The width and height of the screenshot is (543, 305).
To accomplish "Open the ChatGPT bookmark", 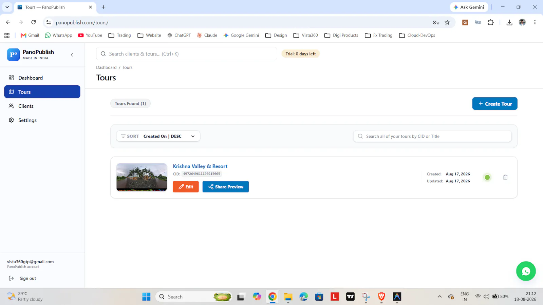I will [x=179, y=35].
